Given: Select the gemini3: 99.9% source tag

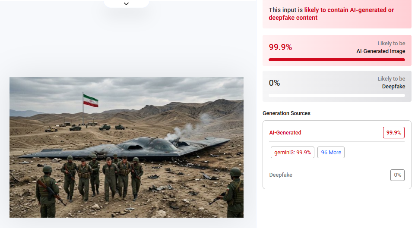Looking at the screenshot, I should tap(292, 153).
